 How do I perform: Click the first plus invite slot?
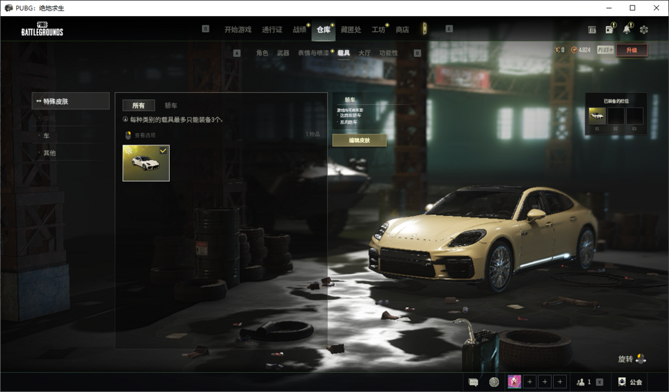[x=530, y=382]
